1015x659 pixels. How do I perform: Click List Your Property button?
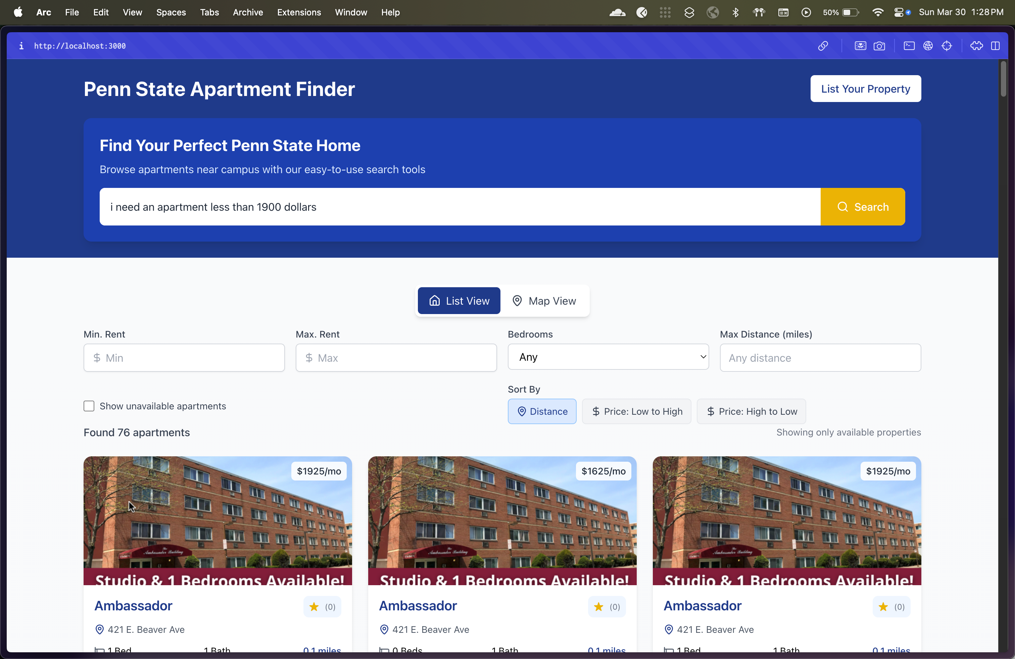point(865,89)
